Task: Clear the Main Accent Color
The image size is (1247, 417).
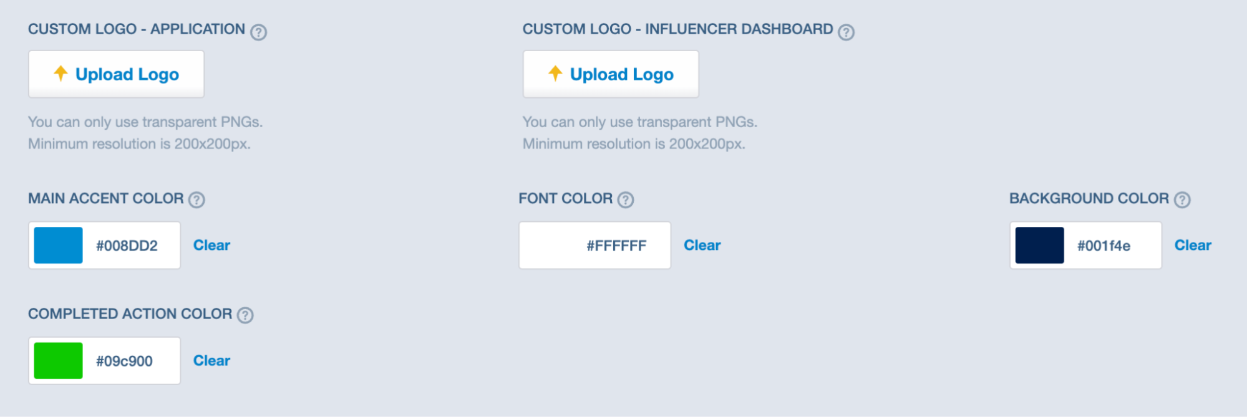Action: pos(211,245)
